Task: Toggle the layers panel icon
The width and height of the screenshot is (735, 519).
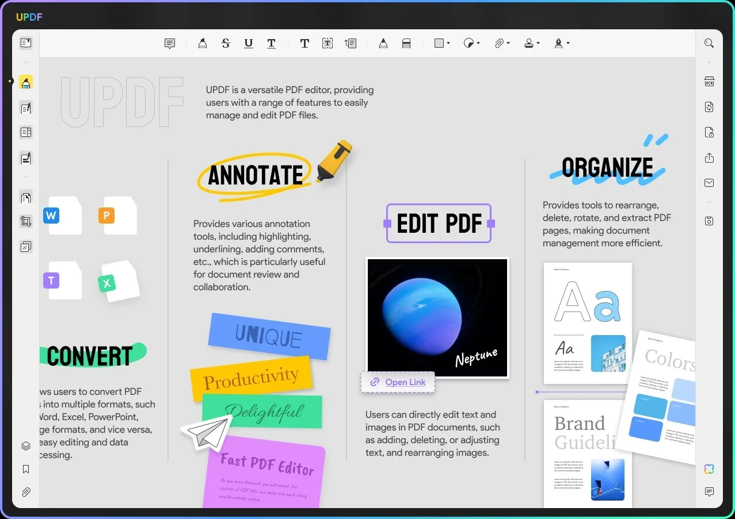Action: (26, 446)
